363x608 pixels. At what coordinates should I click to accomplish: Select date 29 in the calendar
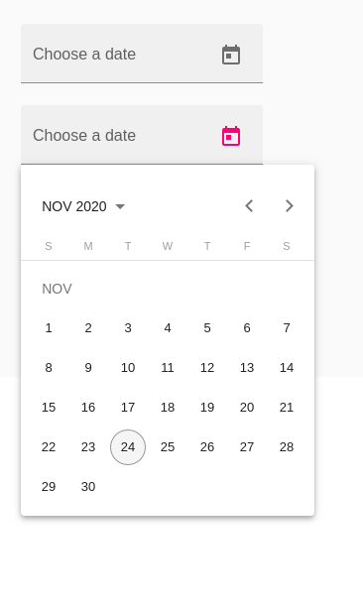point(49,487)
